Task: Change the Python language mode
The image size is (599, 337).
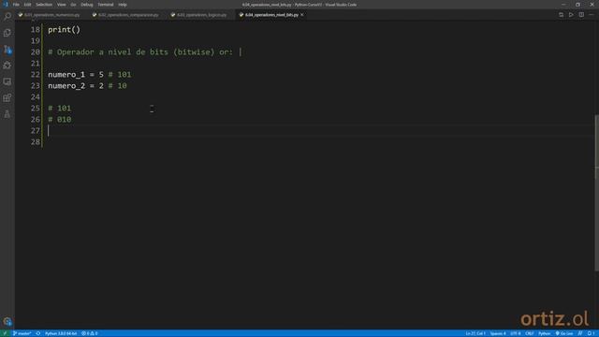Action: 545,333
